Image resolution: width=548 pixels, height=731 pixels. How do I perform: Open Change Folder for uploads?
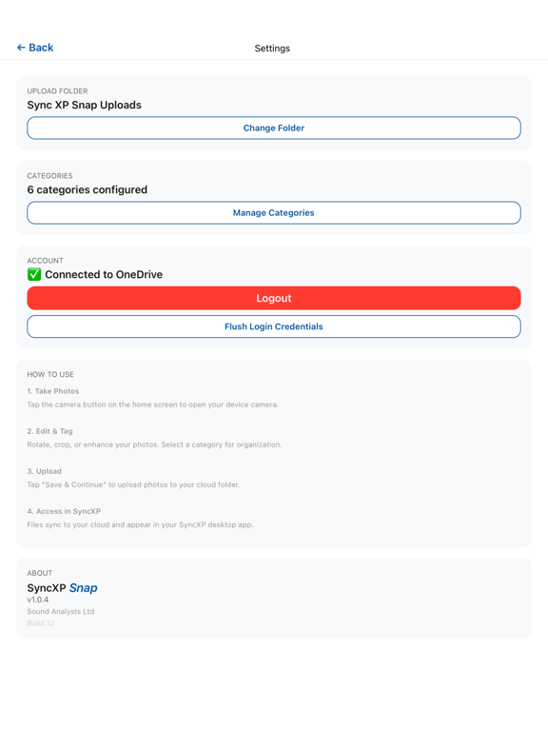[x=274, y=128]
